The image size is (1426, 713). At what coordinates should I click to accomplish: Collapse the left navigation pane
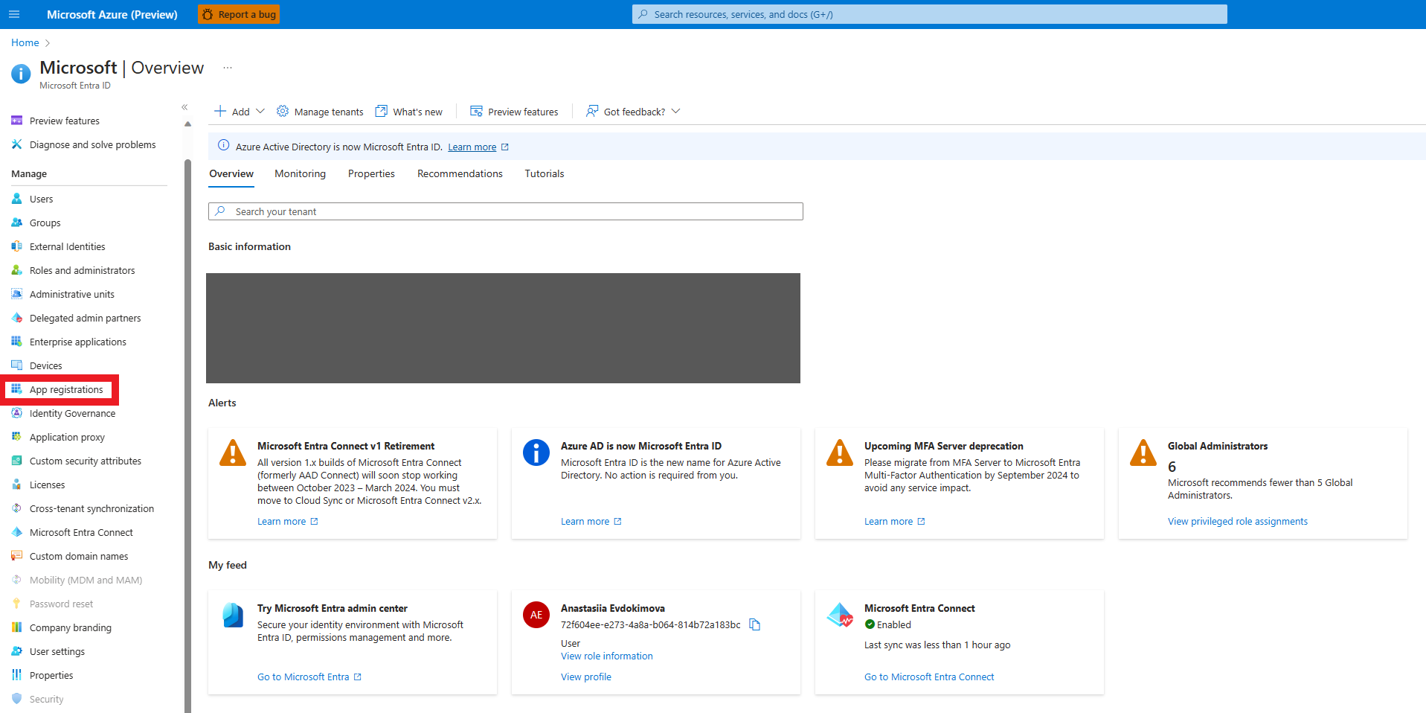click(184, 107)
